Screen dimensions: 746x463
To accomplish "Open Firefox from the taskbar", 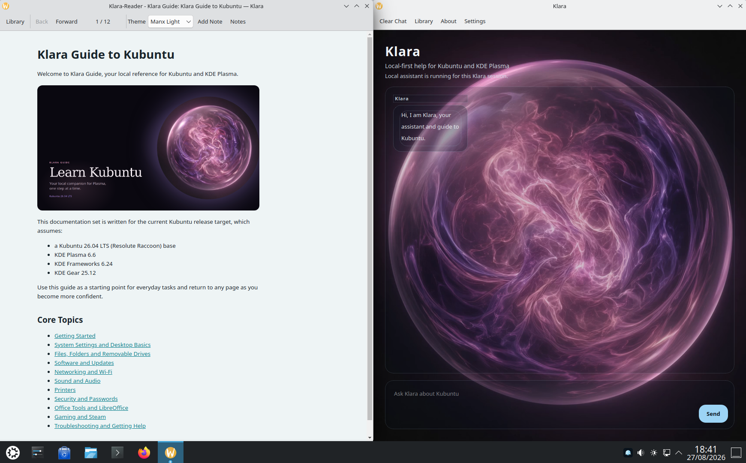I will (x=144, y=452).
